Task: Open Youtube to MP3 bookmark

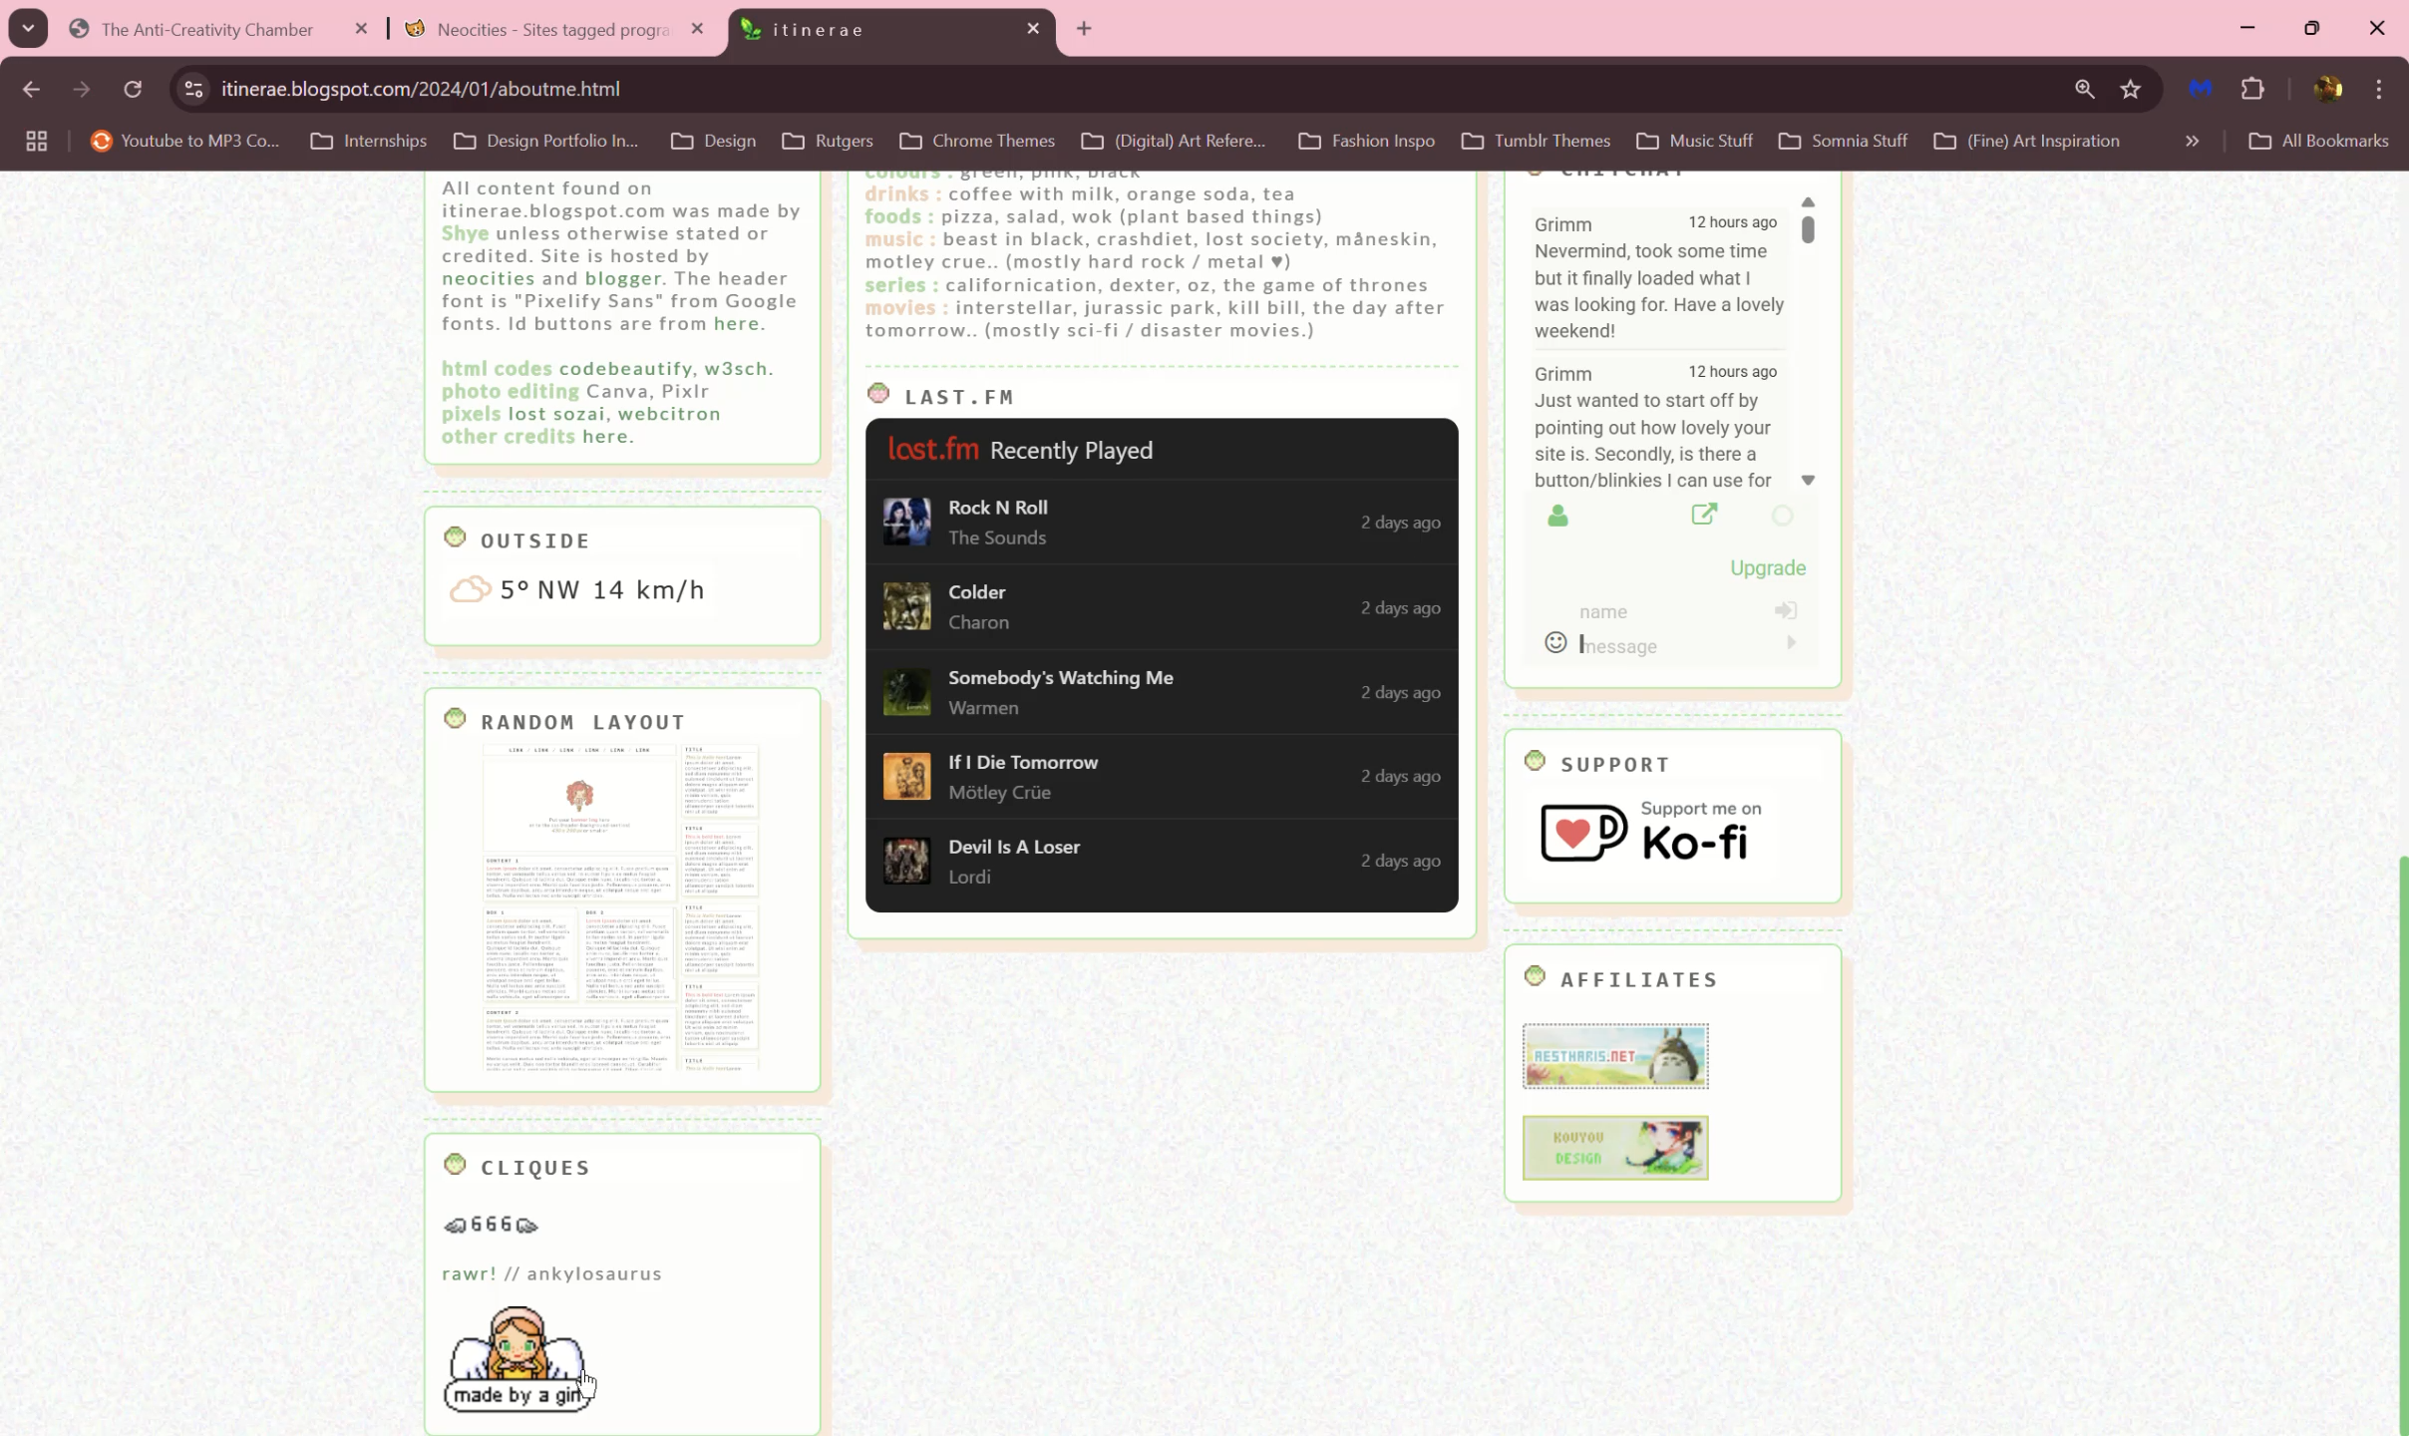Action: pyautogui.click(x=185, y=141)
